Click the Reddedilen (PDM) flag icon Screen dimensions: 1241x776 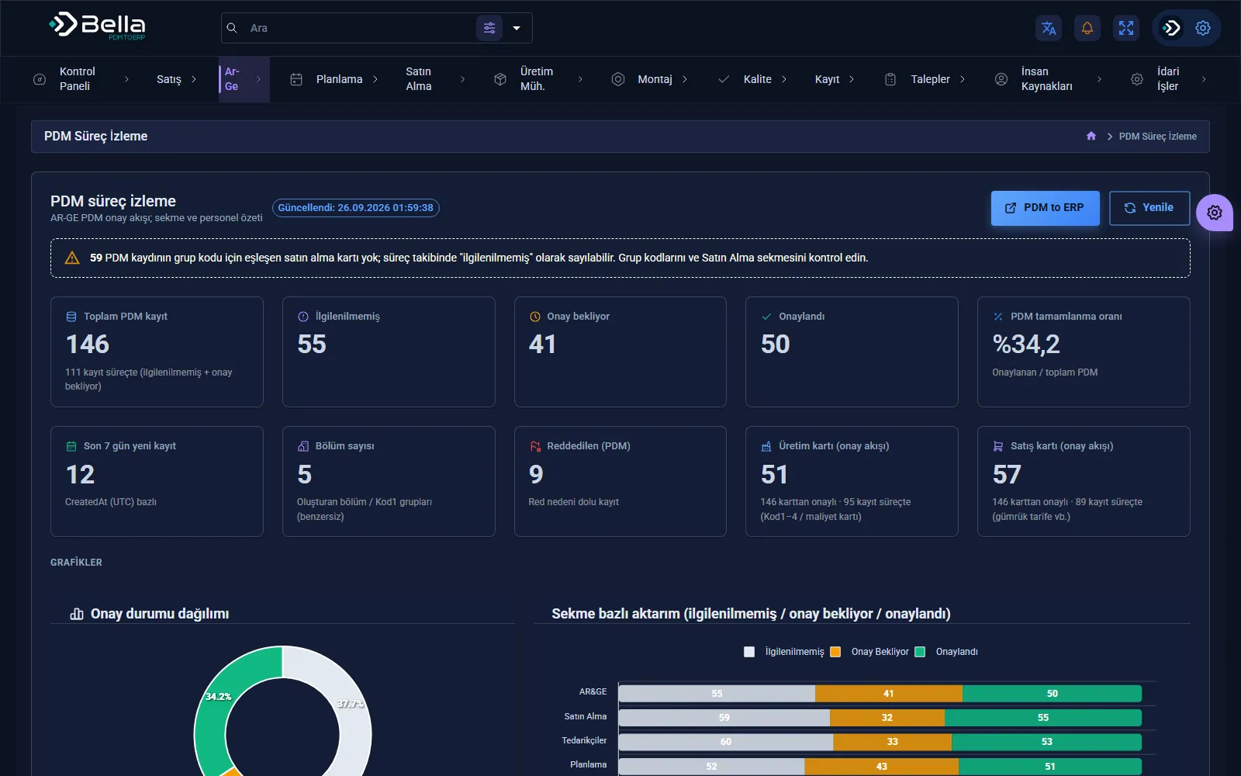coord(535,446)
